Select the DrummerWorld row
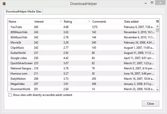This screenshot has width=167, height=114. point(82,89)
